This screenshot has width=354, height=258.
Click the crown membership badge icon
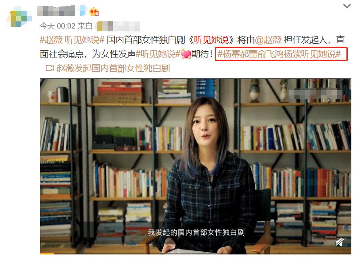(x=94, y=11)
